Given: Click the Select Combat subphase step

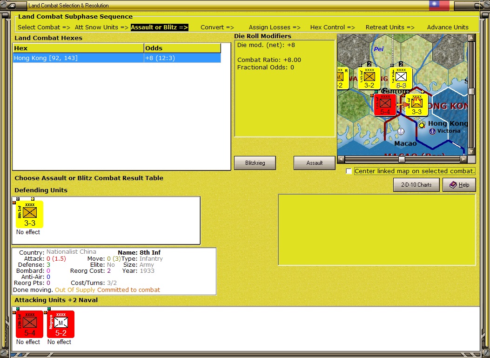Looking at the screenshot, I should [x=44, y=27].
